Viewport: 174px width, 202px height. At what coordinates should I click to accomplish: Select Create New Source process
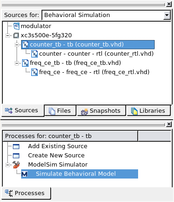(56, 156)
